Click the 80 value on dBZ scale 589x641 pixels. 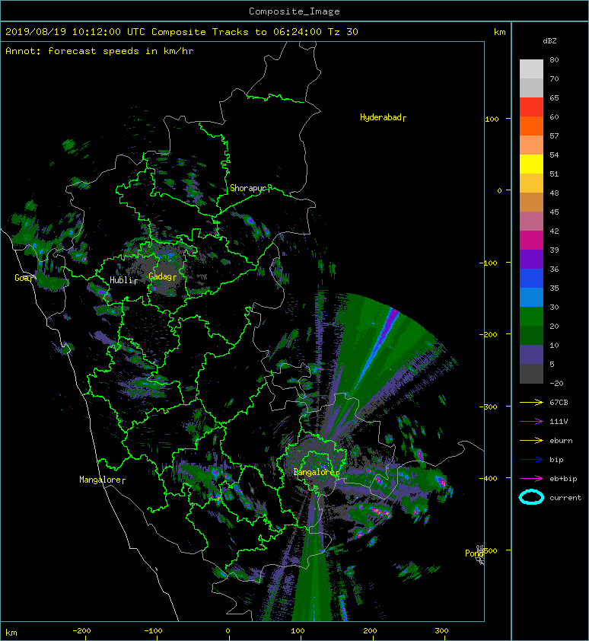point(554,59)
